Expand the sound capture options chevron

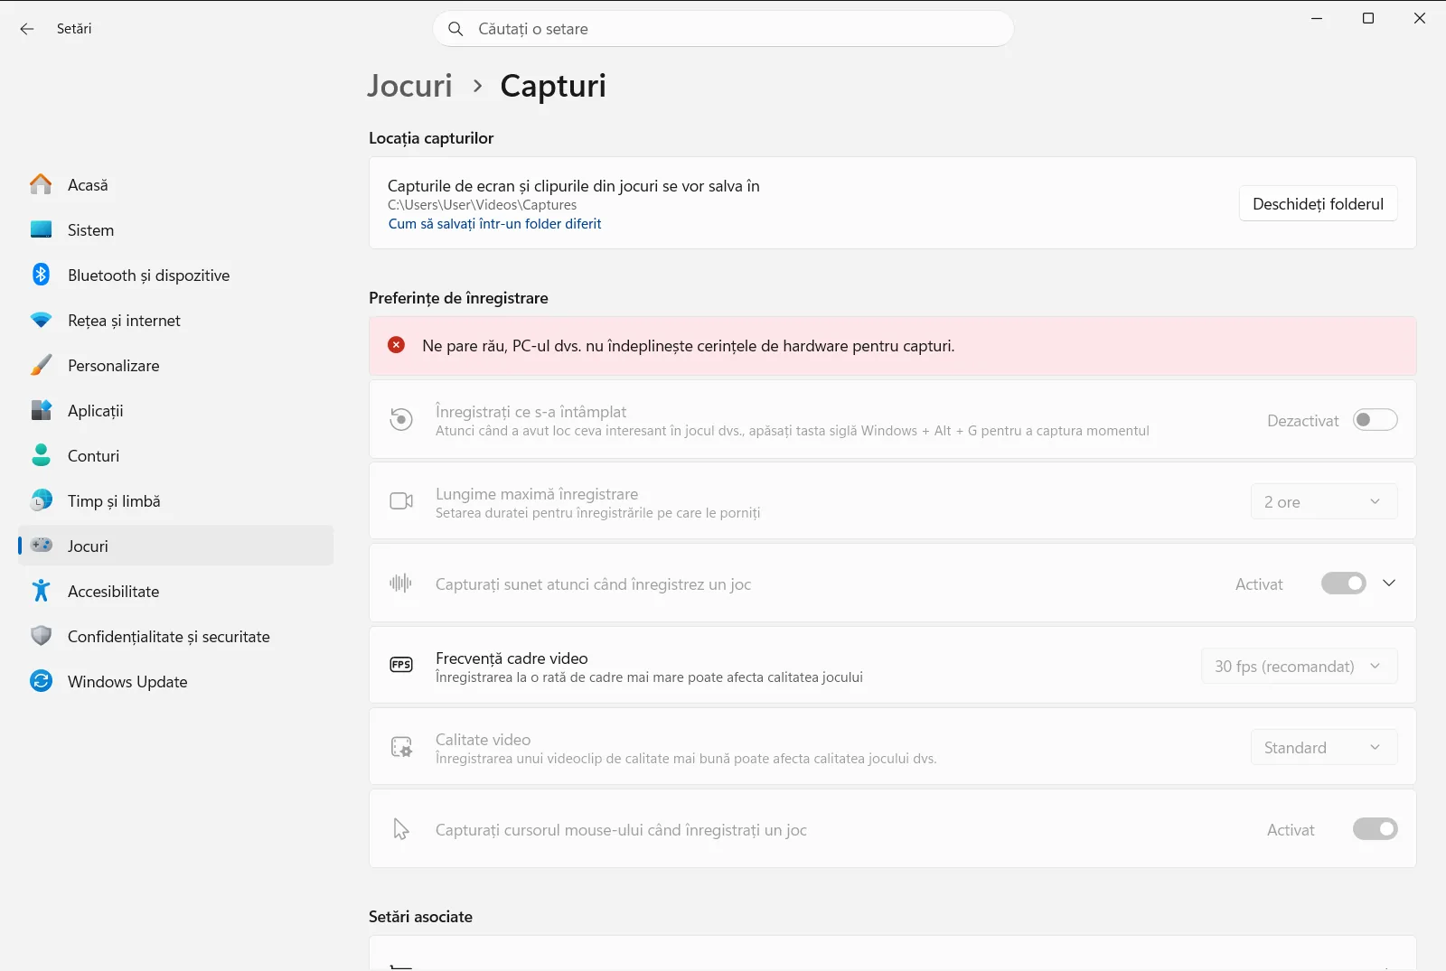pyautogui.click(x=1389, y=584)
